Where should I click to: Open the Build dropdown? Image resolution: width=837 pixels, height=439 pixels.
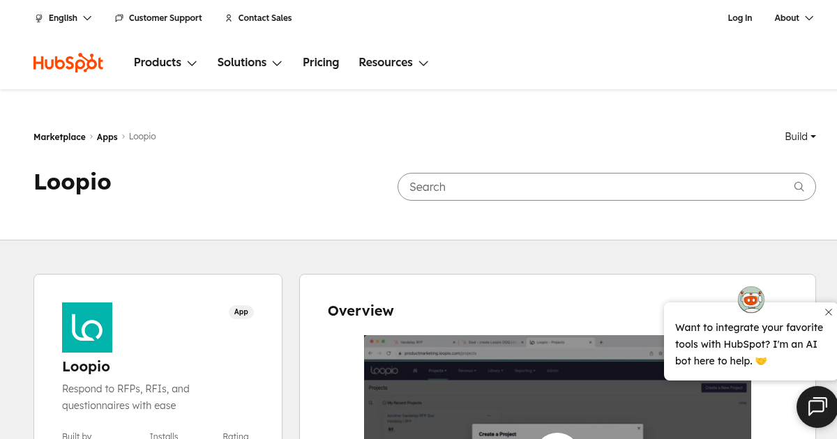tap(800, 137)
